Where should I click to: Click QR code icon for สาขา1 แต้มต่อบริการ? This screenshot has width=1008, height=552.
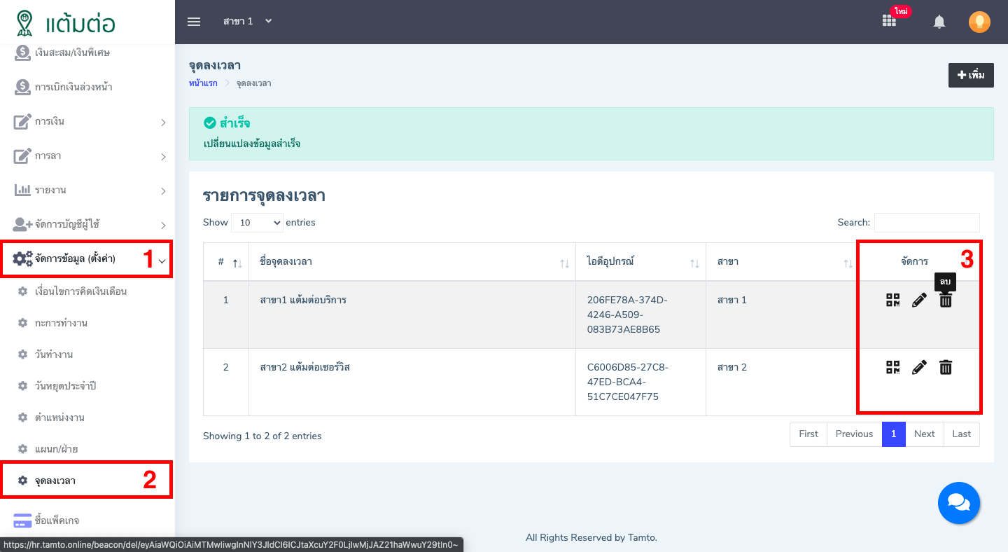point(892,301)
